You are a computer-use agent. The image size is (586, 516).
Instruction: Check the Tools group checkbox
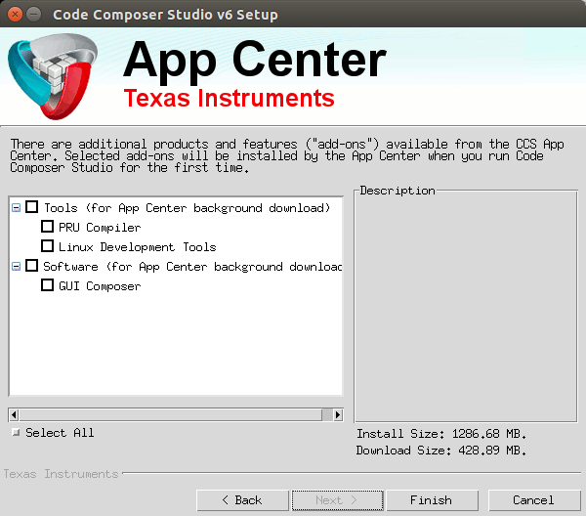coord(32,207)
